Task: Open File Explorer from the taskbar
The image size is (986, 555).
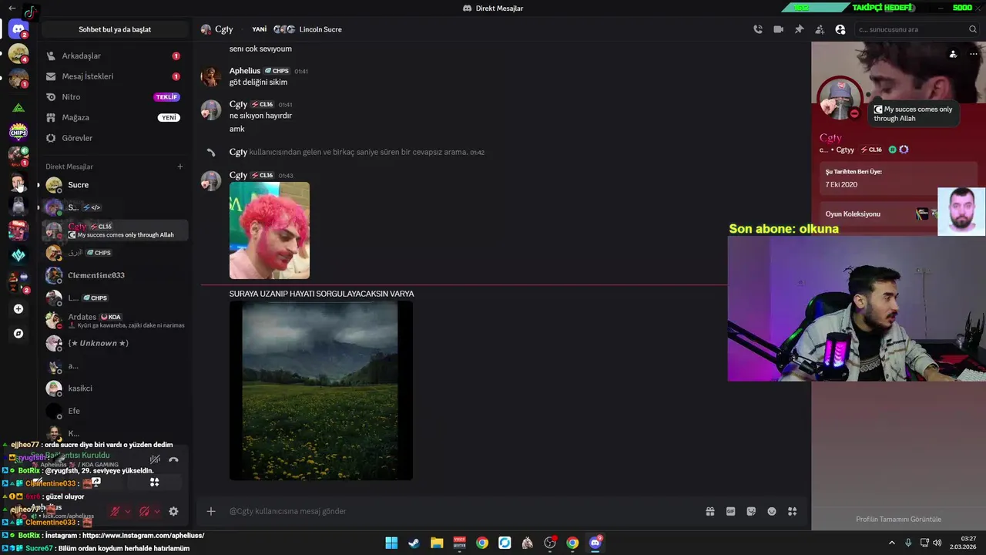Action: 437,543
